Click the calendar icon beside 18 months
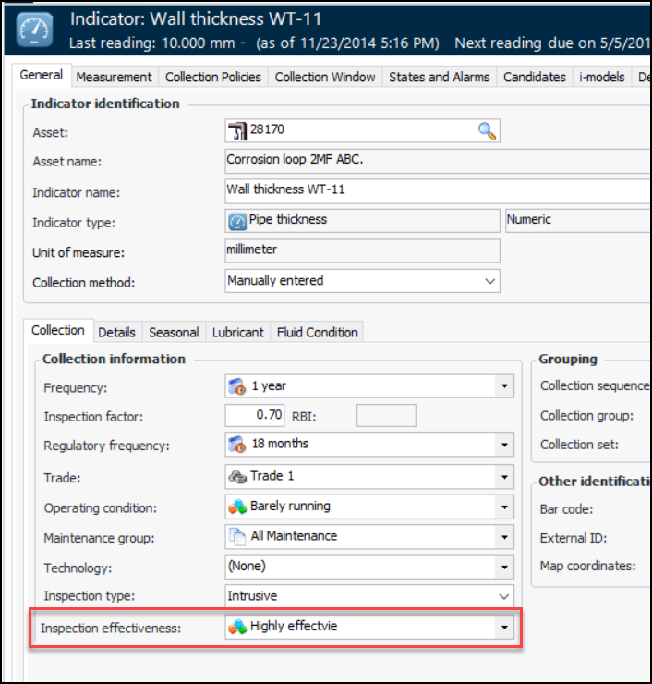The width and height of the screenshot is (652, 684). 237,444
